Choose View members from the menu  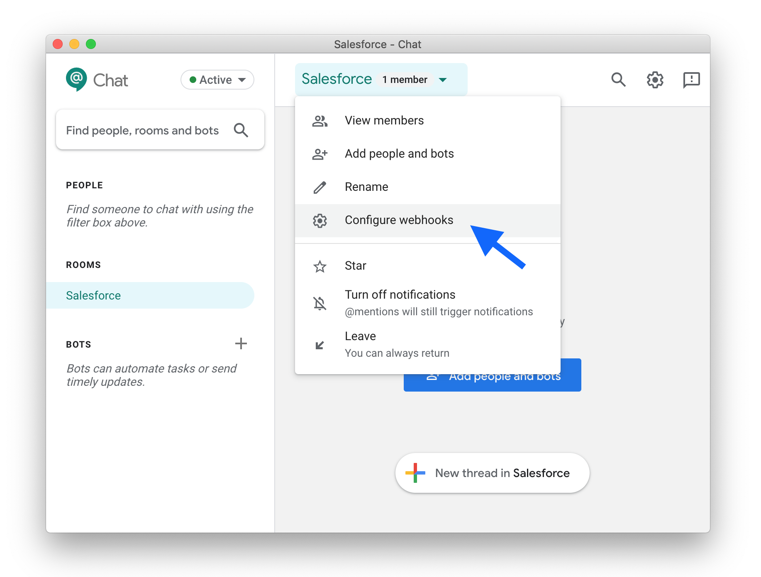428,120
